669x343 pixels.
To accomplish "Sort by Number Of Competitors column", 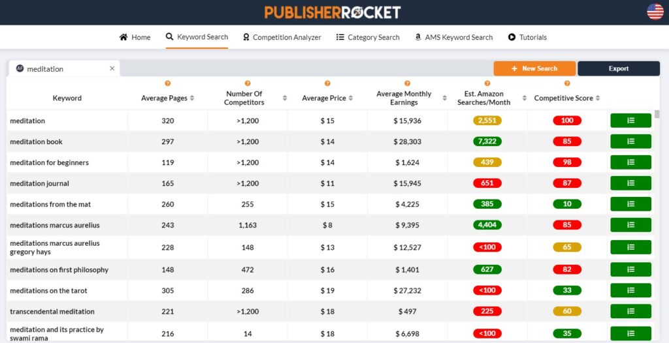I will tap(285, 98).
